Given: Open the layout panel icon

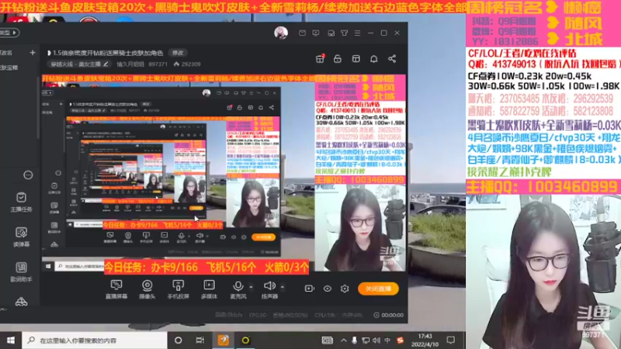Looking at the screenshot, I should tap(356, 59).
